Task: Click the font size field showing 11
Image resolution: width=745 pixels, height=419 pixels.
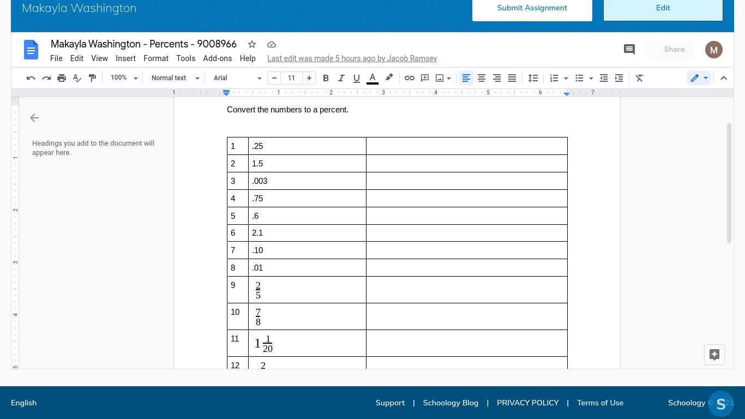Action: (292, 78)
